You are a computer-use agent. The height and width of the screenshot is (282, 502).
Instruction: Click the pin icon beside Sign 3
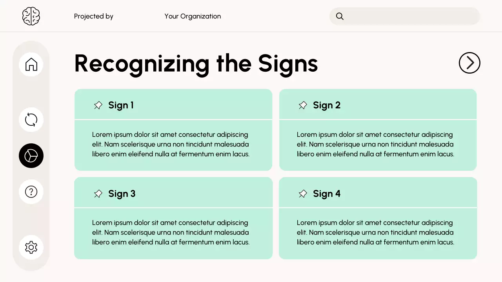(98, 194)
